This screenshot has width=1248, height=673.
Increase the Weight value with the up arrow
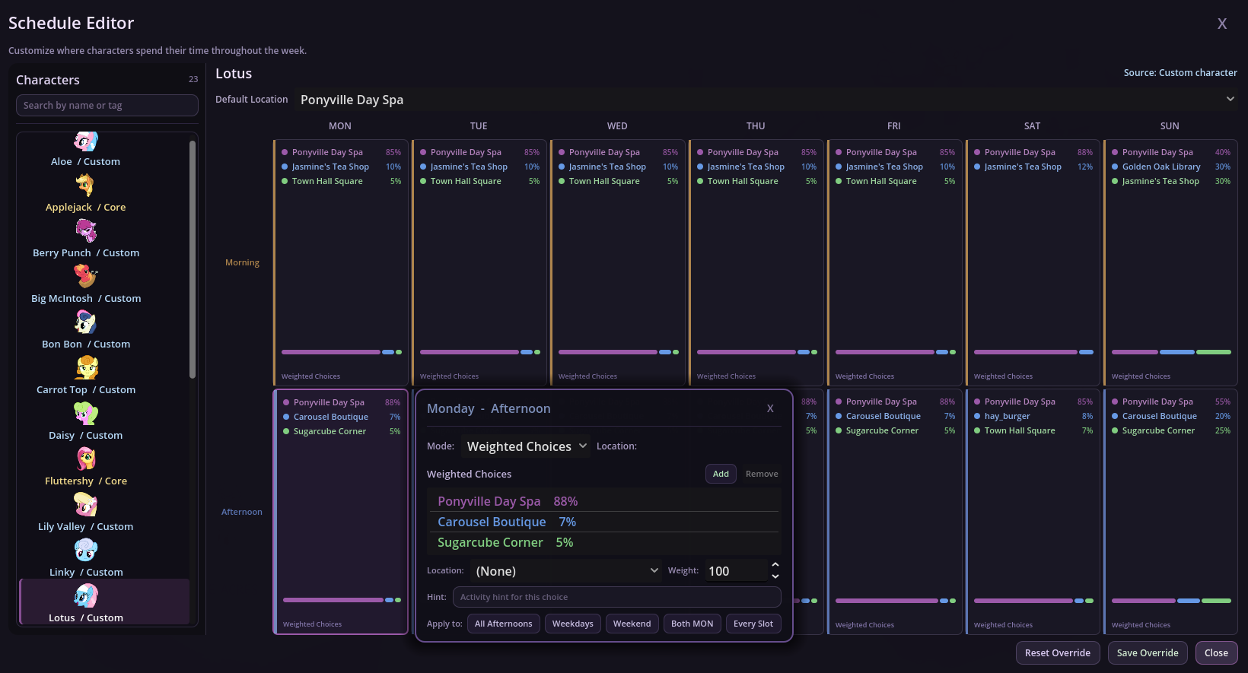(x=775, y=565)
